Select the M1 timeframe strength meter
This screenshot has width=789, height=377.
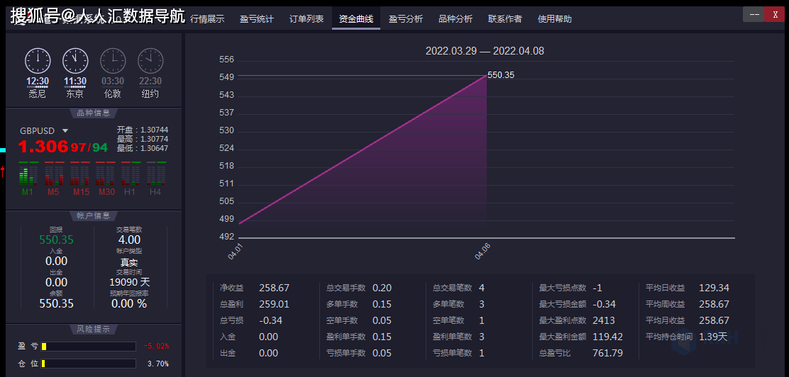[x=28, y=175]
